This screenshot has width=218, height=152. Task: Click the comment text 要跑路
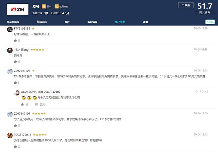point(18,55)
